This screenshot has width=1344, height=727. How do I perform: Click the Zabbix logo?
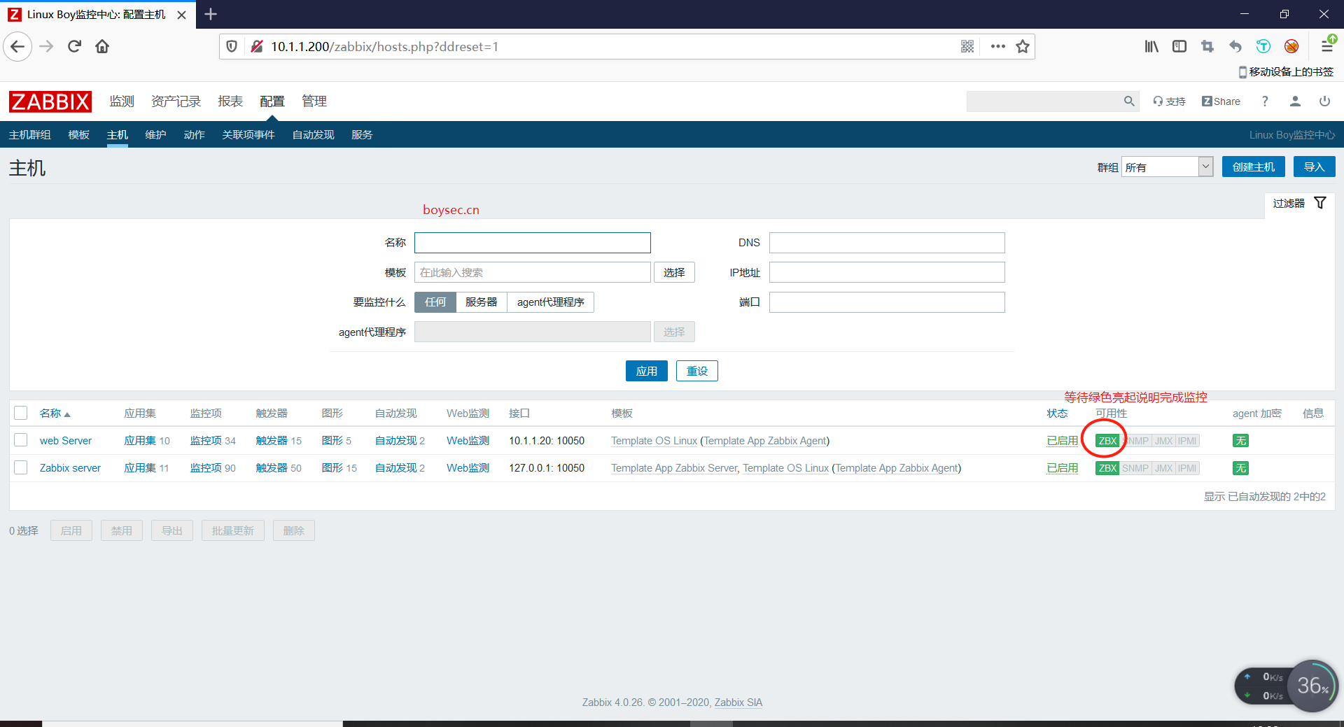pyautogui.click(x=50, y=101)
